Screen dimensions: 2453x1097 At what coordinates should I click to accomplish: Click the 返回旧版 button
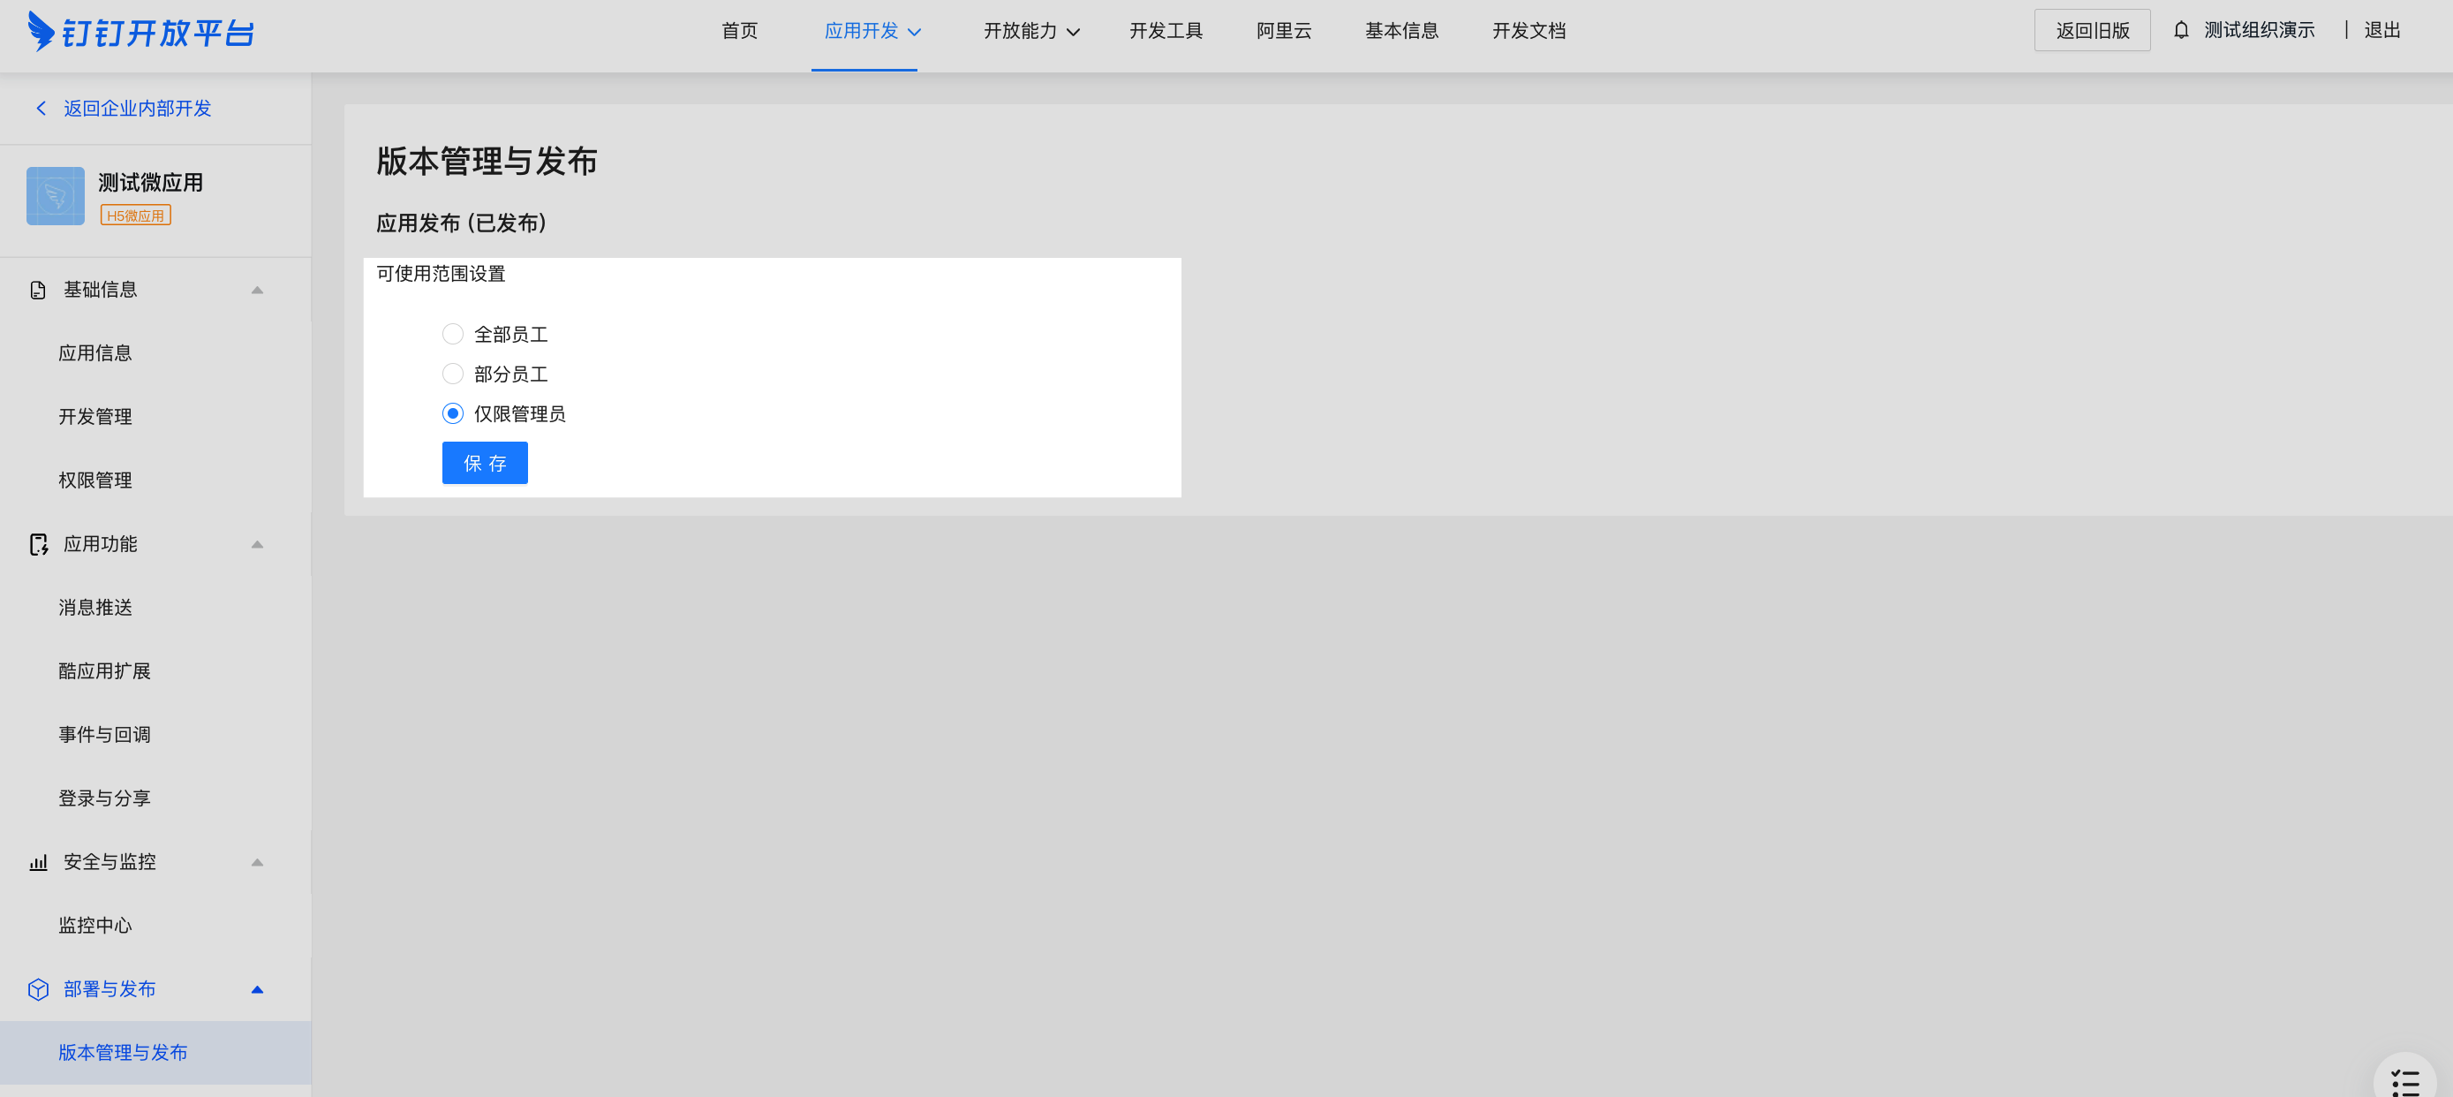2092,30
